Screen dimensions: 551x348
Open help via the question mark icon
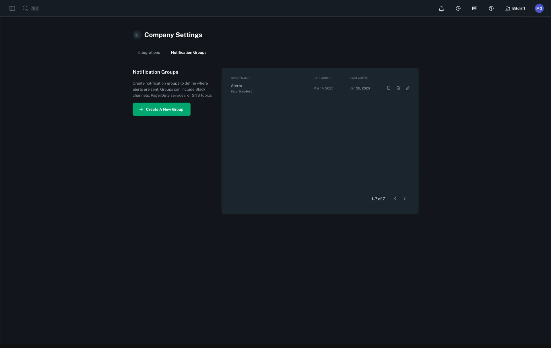491,8
